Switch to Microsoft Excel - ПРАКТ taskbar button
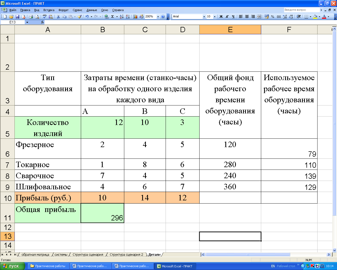Screen dimensions: 337x270 click(x=175, y=266)
